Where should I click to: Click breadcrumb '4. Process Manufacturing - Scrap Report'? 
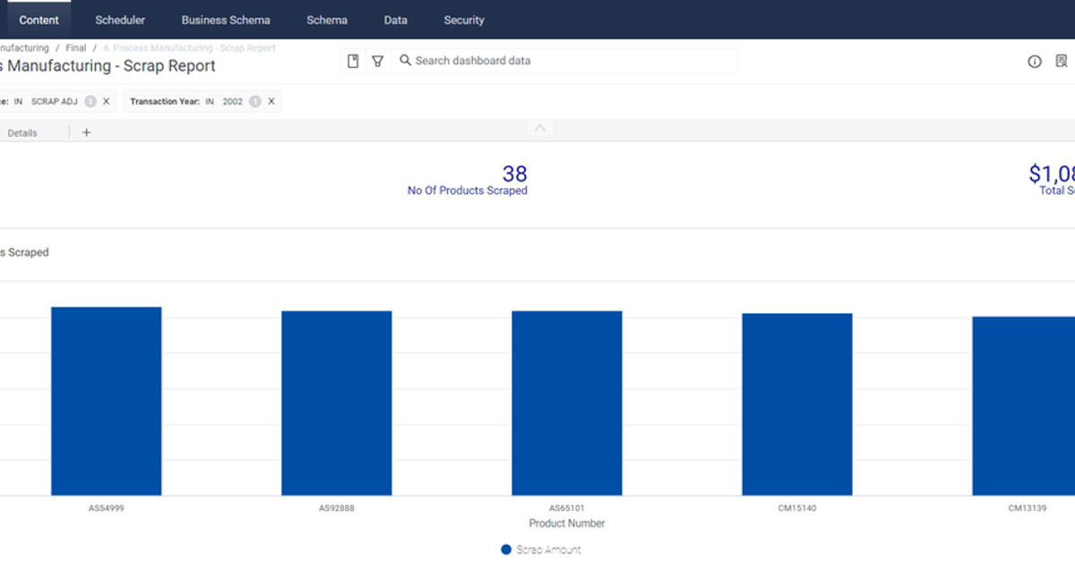pos(189,48)
